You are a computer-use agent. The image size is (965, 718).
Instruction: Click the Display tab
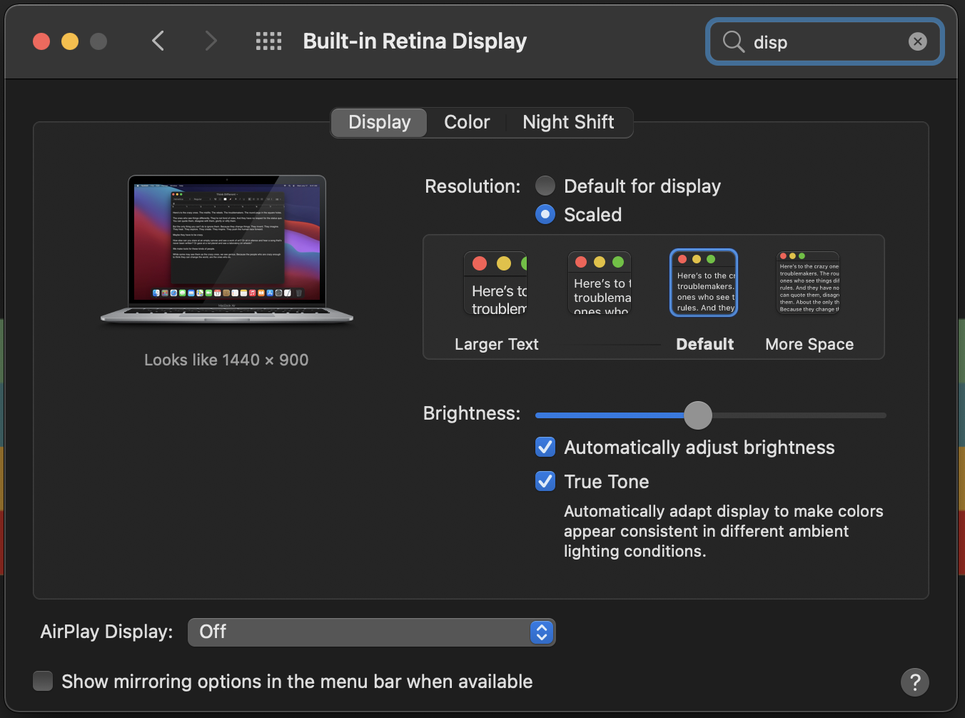(x=378, y=122)
